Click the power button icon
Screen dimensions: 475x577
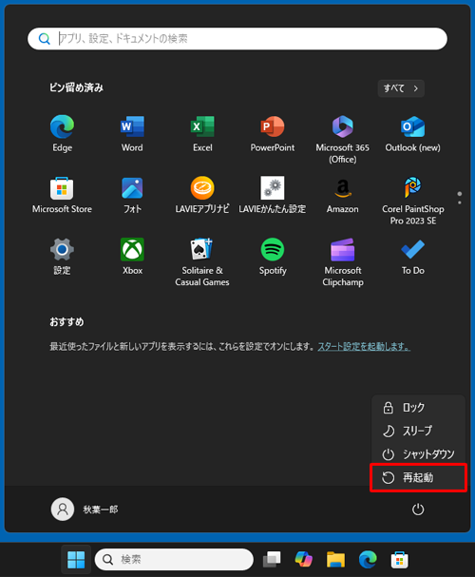pos(418,510)
